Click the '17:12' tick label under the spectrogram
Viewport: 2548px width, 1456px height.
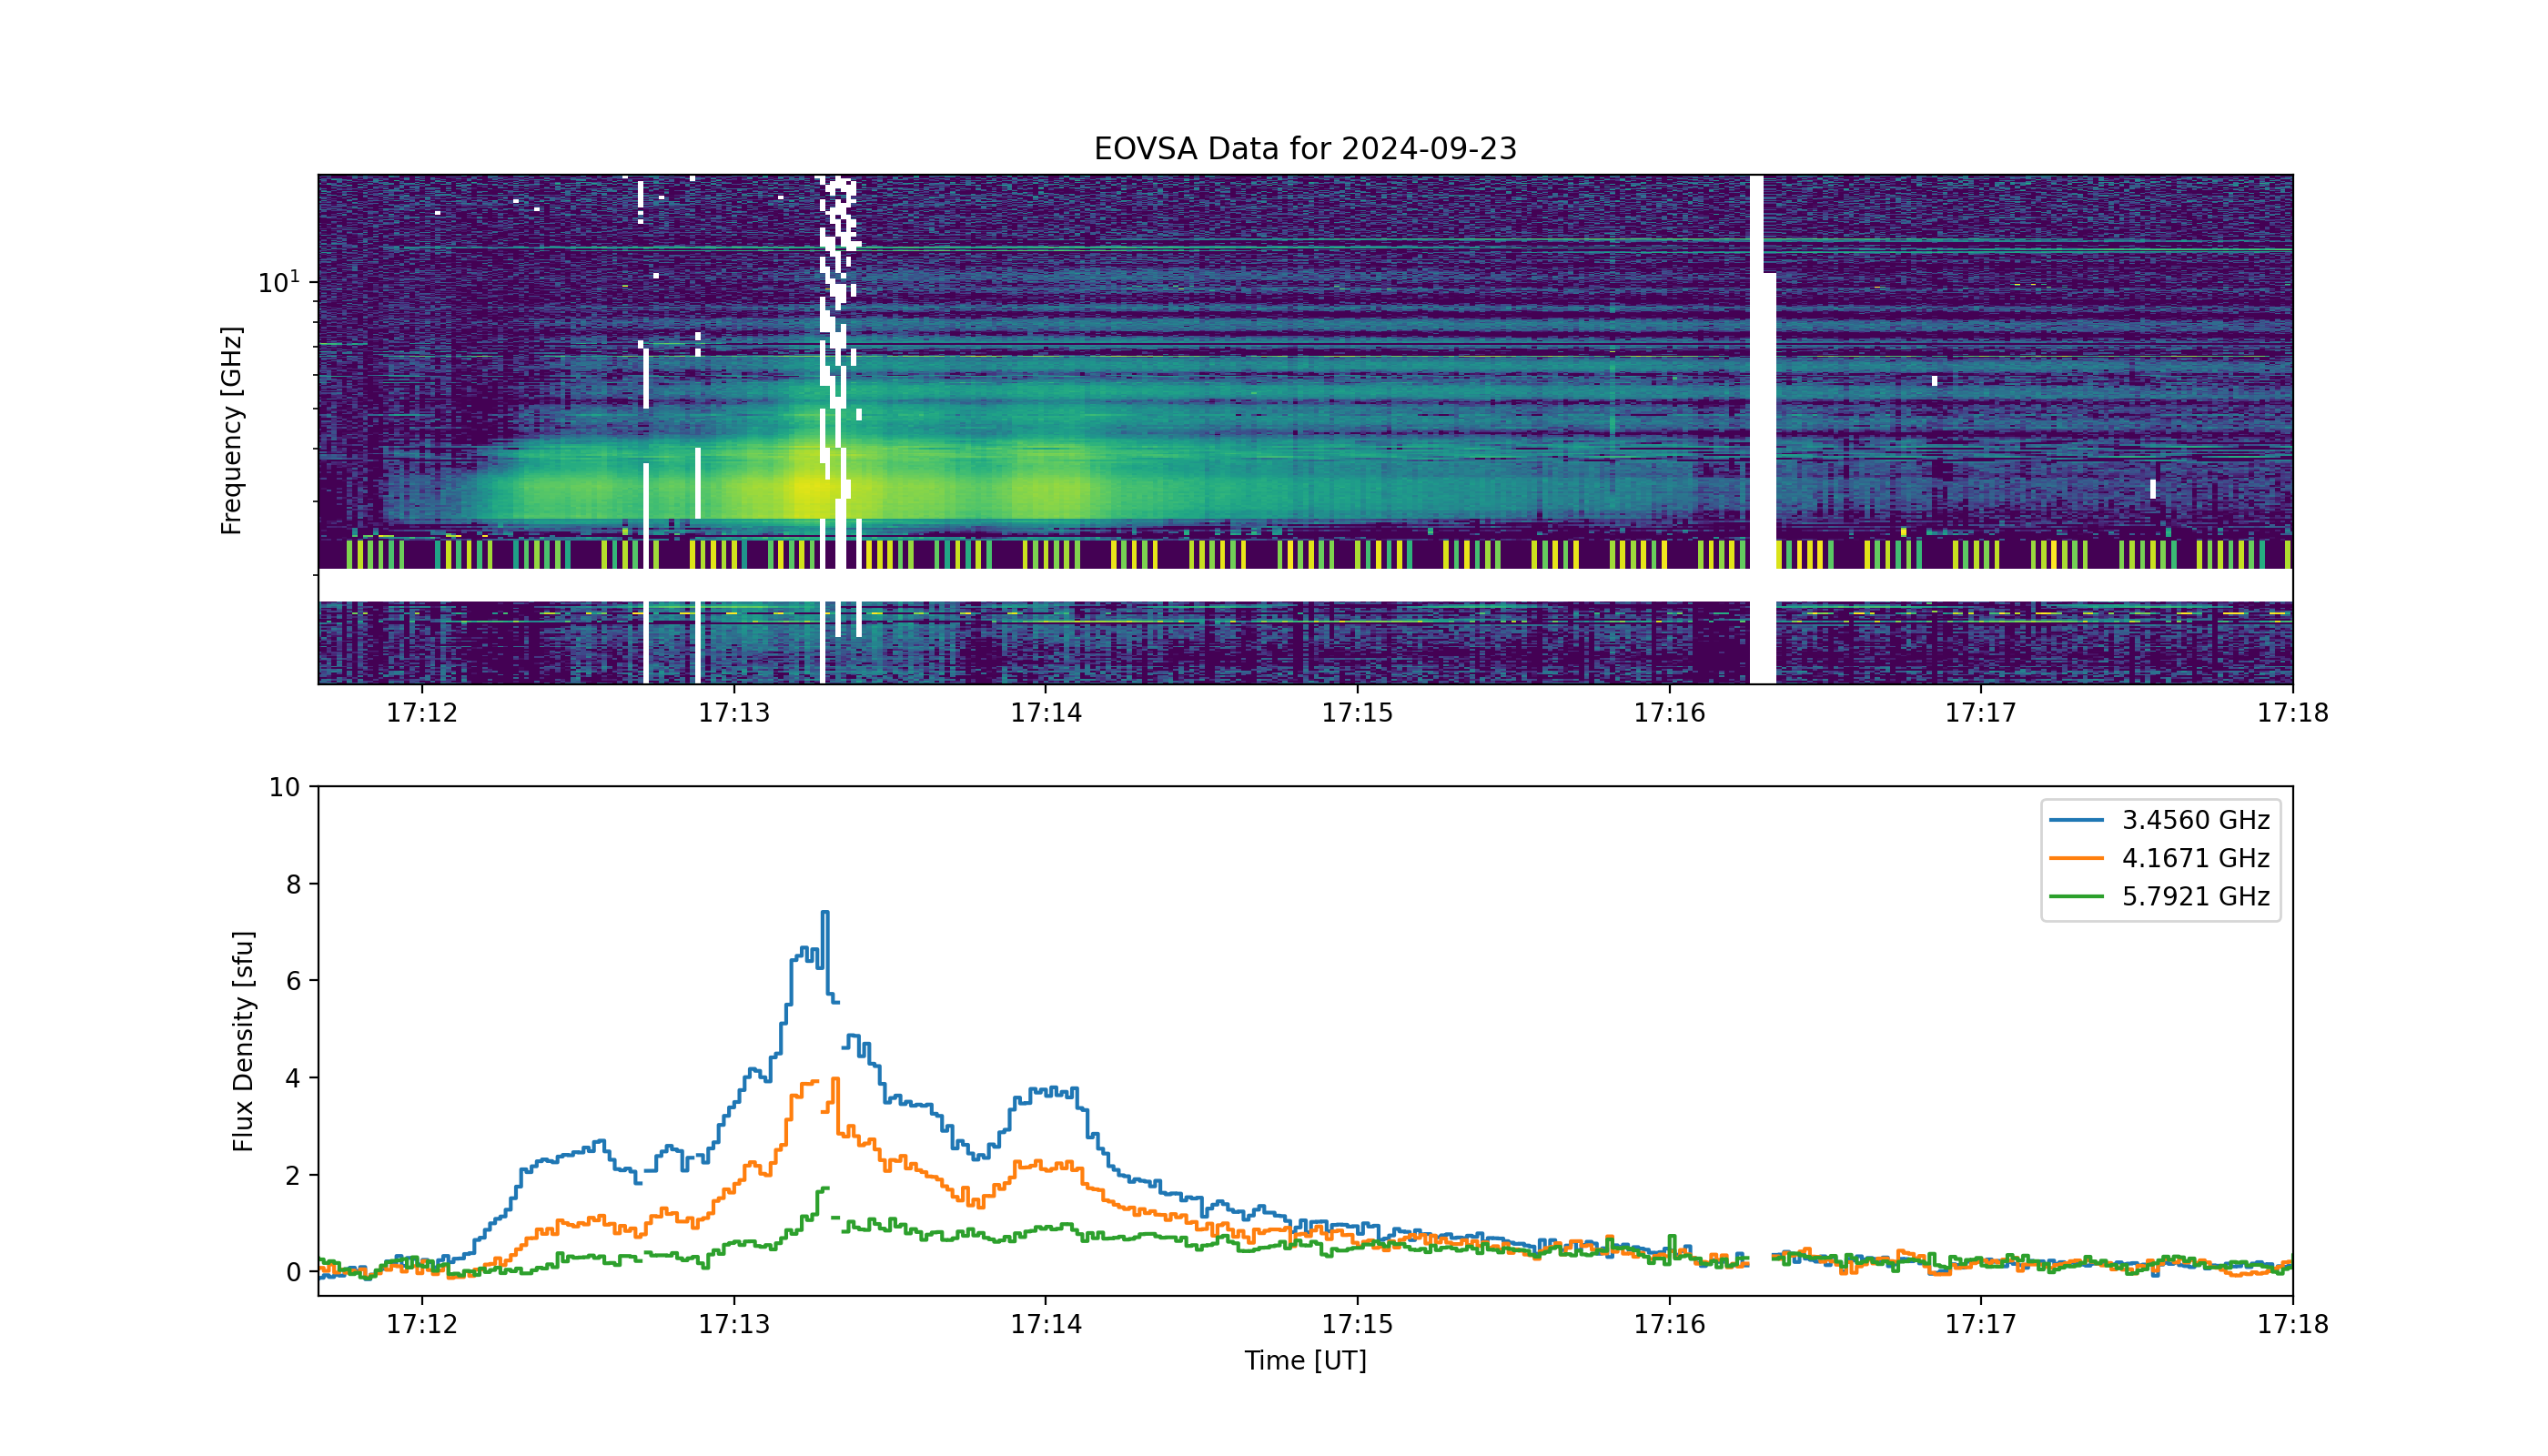[x=422, y=713]
